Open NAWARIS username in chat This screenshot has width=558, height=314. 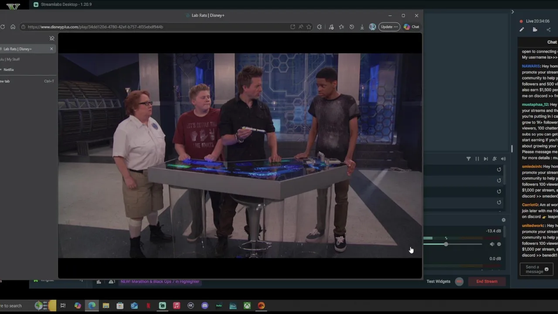(x=531, y=66)
